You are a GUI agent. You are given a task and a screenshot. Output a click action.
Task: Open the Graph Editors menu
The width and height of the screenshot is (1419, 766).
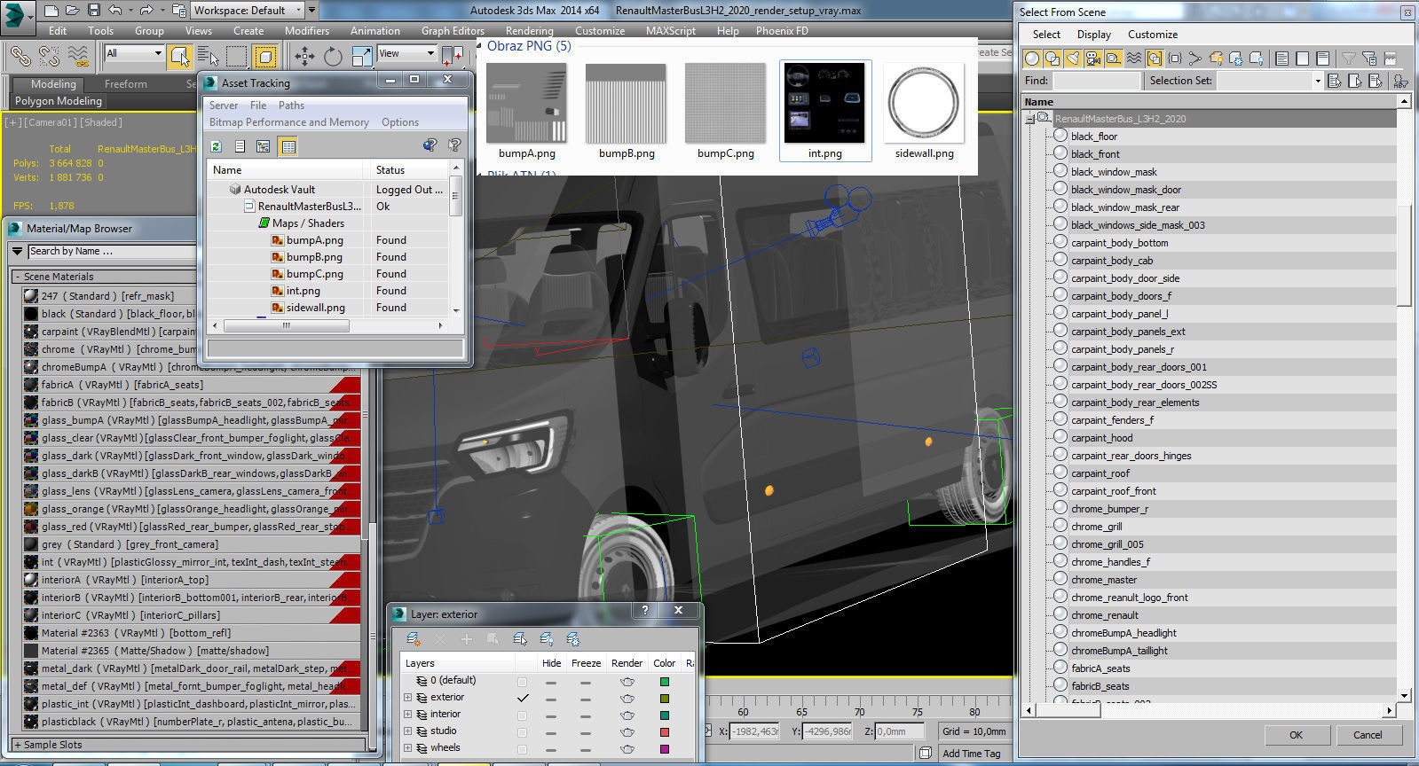pyautogui.click(x=453, y=30)
